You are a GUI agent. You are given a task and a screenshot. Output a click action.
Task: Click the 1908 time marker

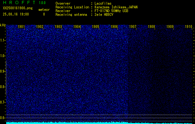point(151,26)
